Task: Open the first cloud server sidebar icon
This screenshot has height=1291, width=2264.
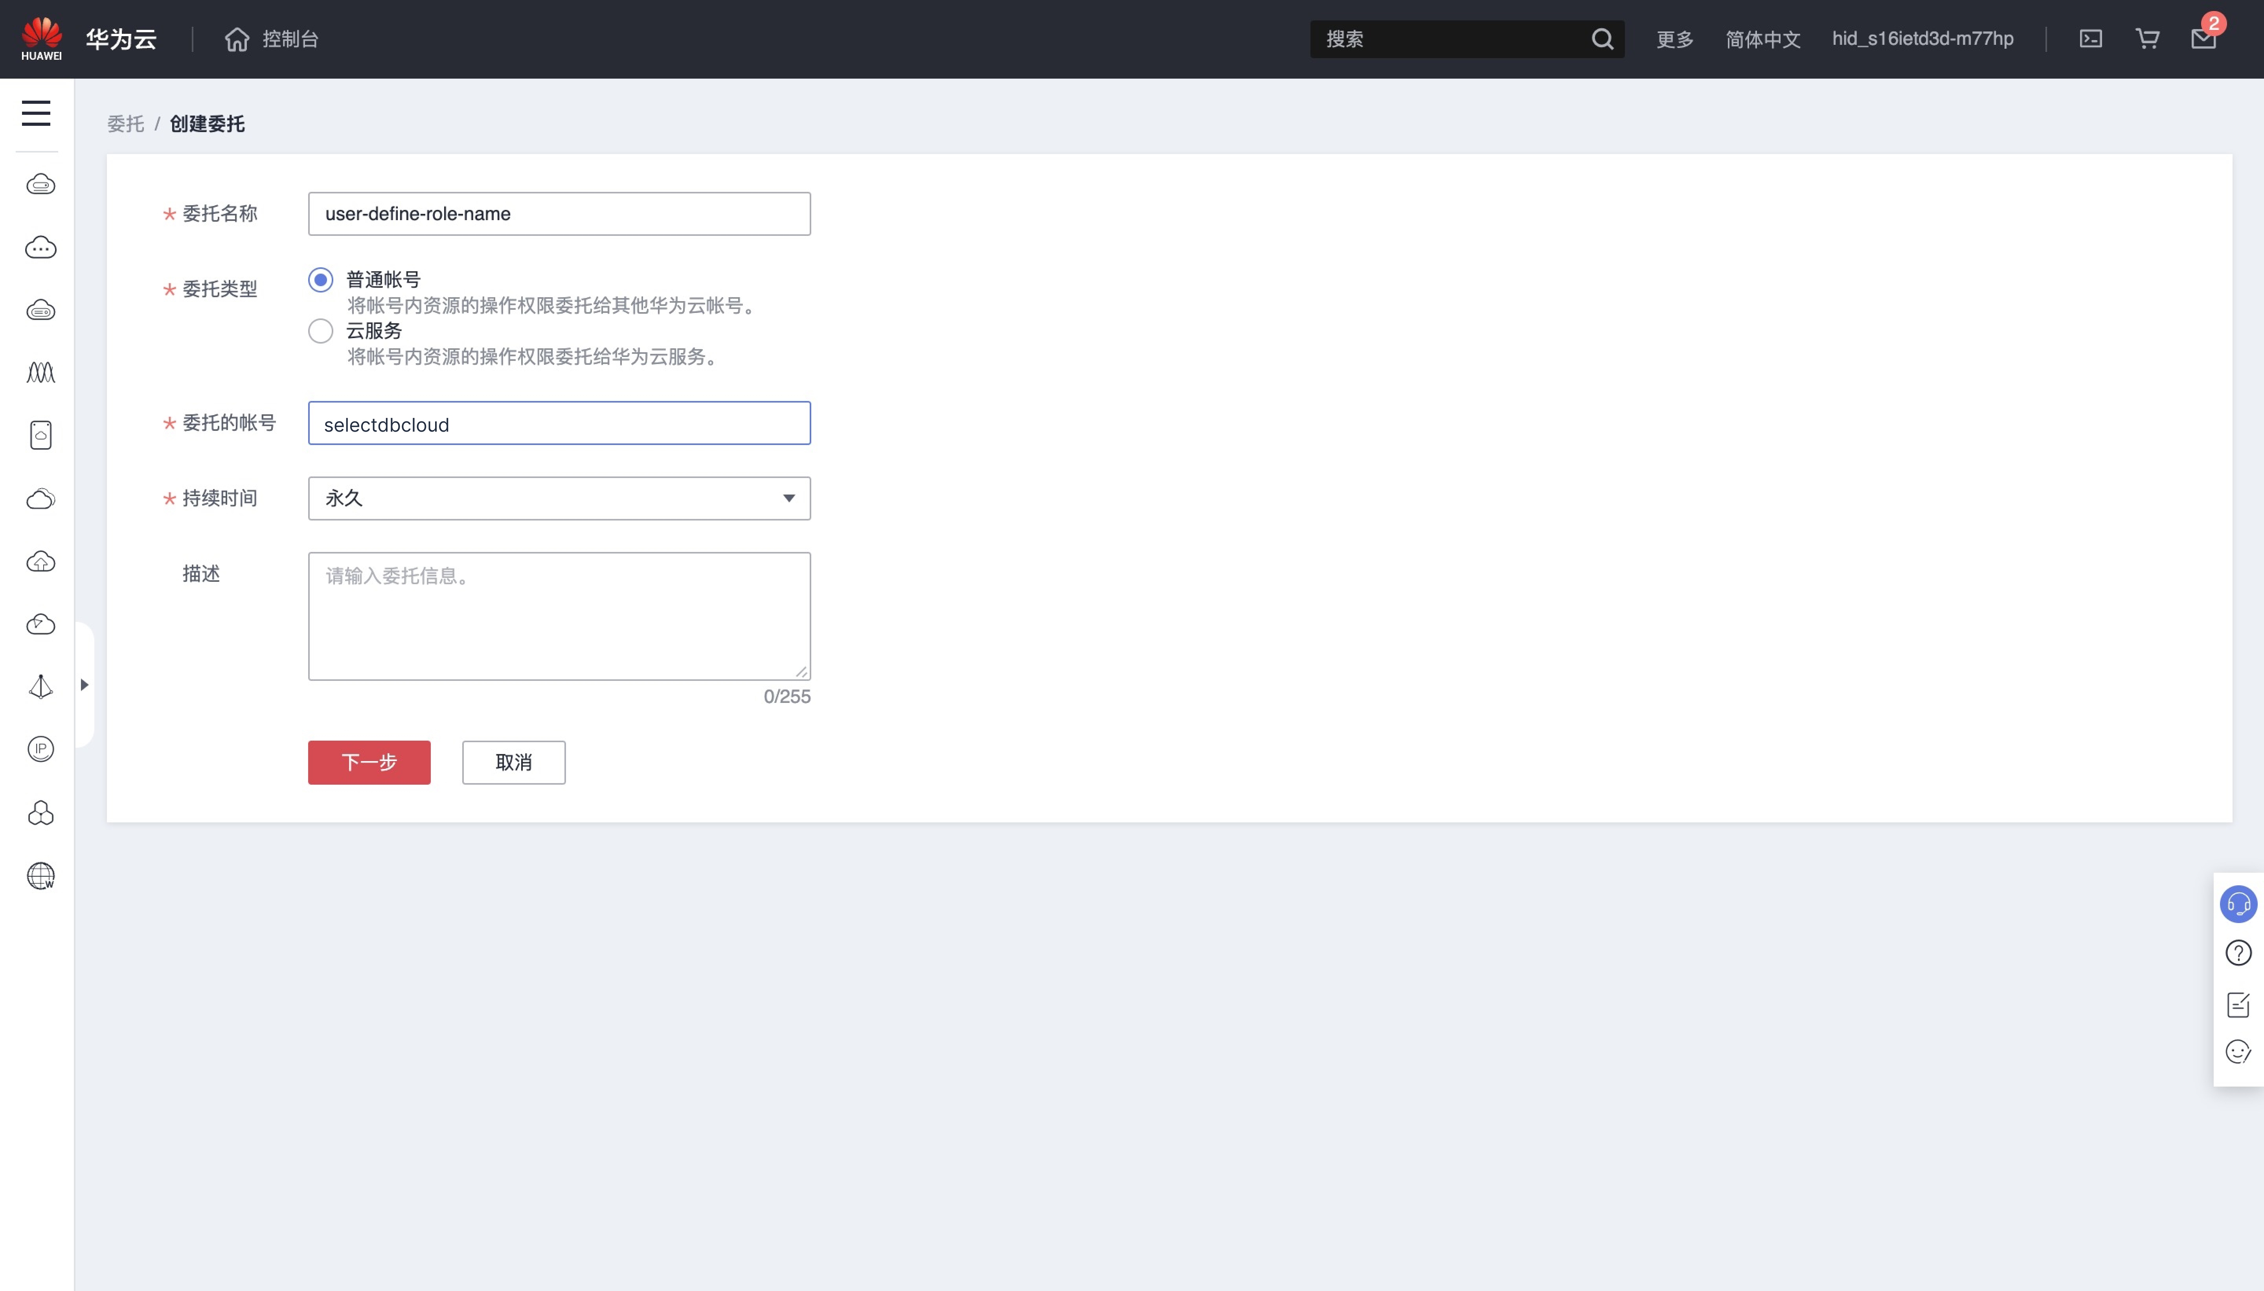Action: click(x=41, y=184)
